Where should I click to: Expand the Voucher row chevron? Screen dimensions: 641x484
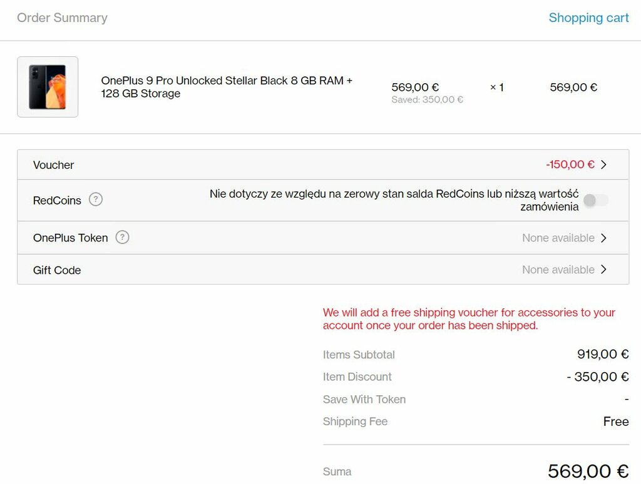pyautogui.click(x=604, y=164)
